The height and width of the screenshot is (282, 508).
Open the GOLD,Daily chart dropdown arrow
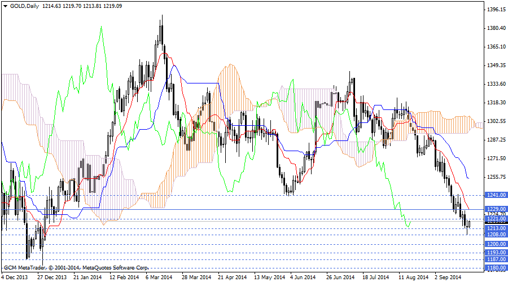point(5,6)
